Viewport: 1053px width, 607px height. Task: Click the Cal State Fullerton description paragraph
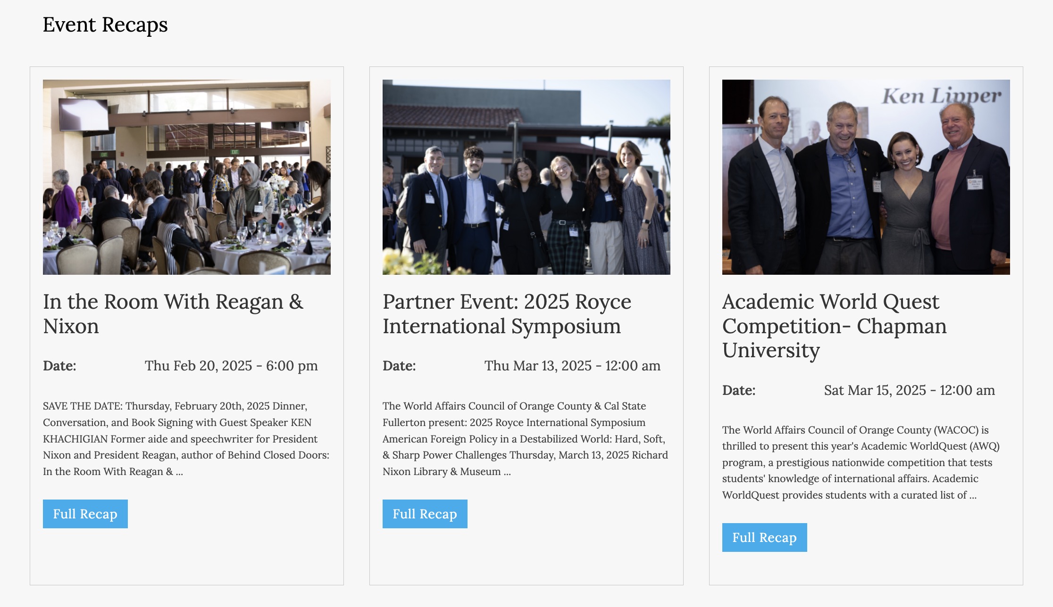point(526,439)
